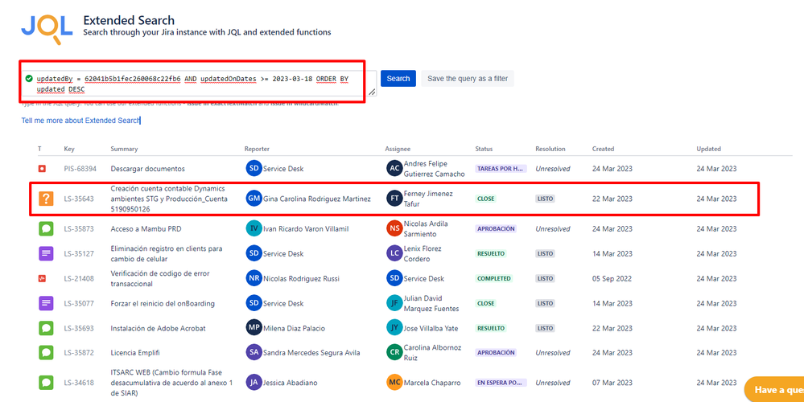Open issue key LS-35077
The image size is (804, 402).
79,303
